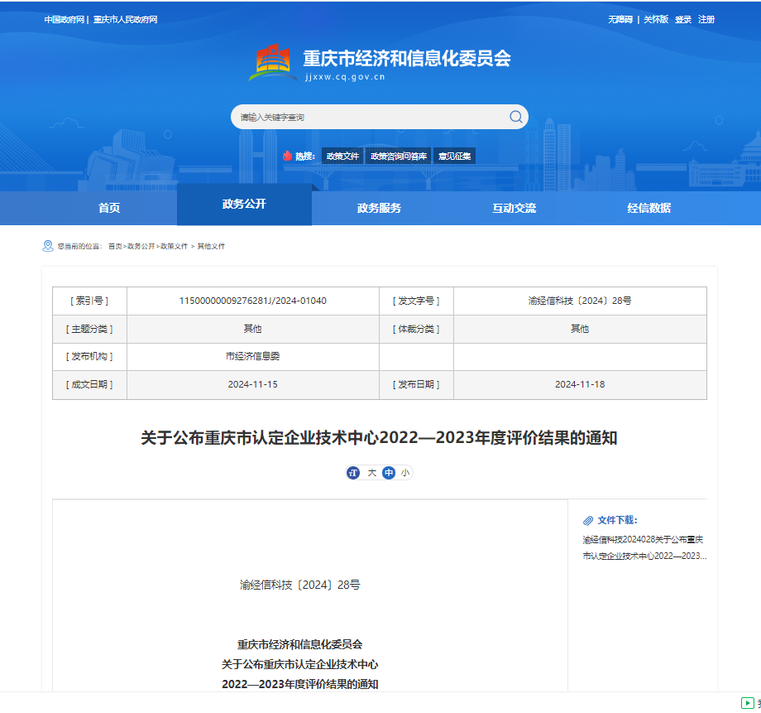Viewport: 761px width, 713px height.
Task: Click index number 11500000009276281J/2024-01040
Action: click(x=253, y=301)
